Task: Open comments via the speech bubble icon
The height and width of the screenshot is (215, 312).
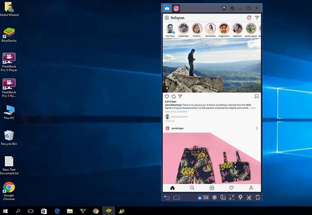Action: coord(173,96)
